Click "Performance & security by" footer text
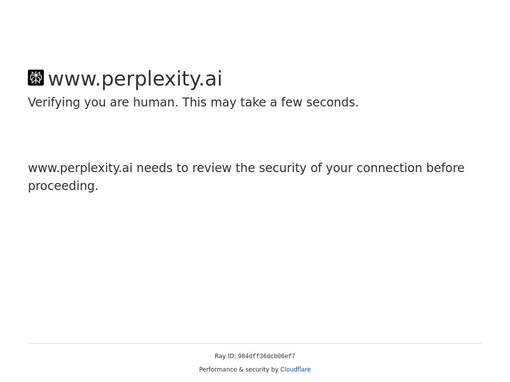This screenshot has height=382, width=510. (239, 370)
